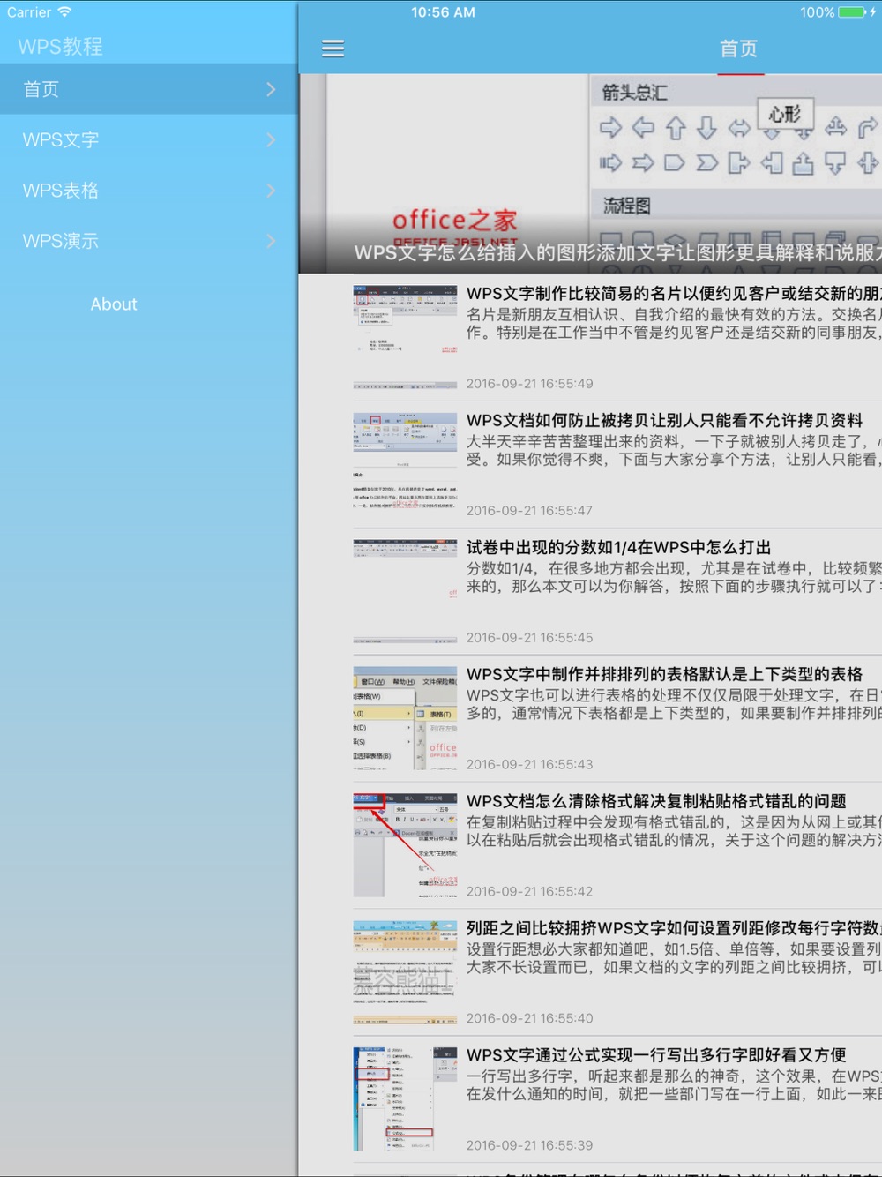Open the WPS演示 sidebar item

click(x=149, y=240)
